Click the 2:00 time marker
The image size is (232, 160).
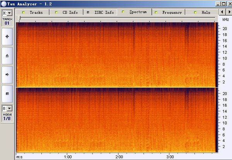pos(119,157)
